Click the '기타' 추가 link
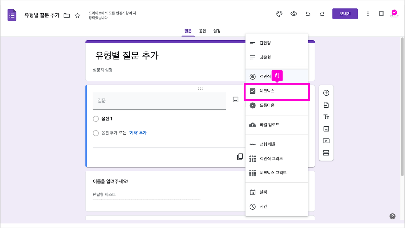The width and height of the screenshot is (405, 228). pos(138,133)
